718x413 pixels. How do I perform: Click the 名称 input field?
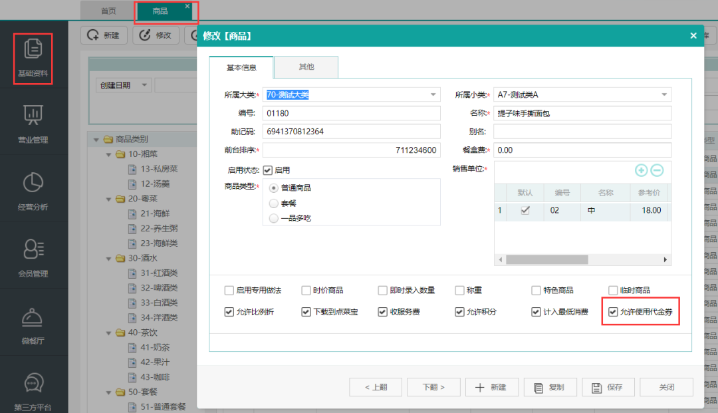click(x=582, y=114)
